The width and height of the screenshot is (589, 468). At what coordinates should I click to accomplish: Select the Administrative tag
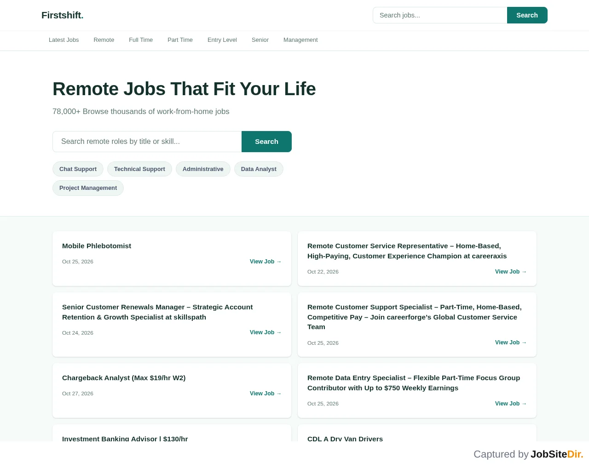coord(203,169)
